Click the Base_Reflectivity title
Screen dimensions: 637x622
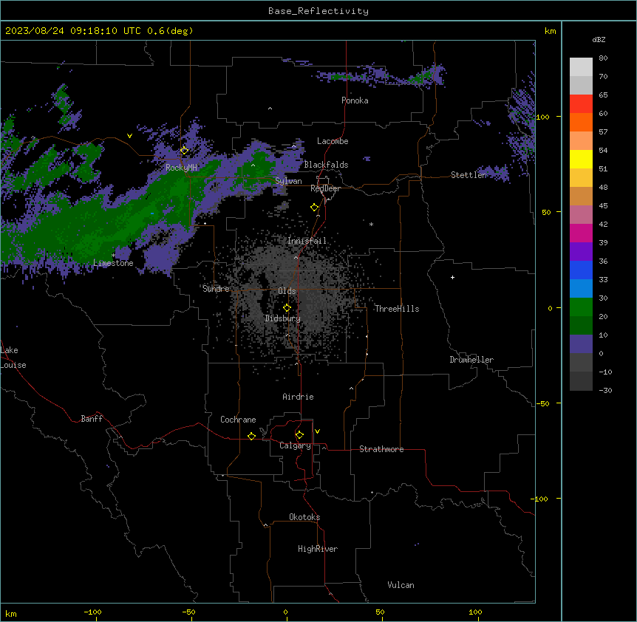[318, 11]
